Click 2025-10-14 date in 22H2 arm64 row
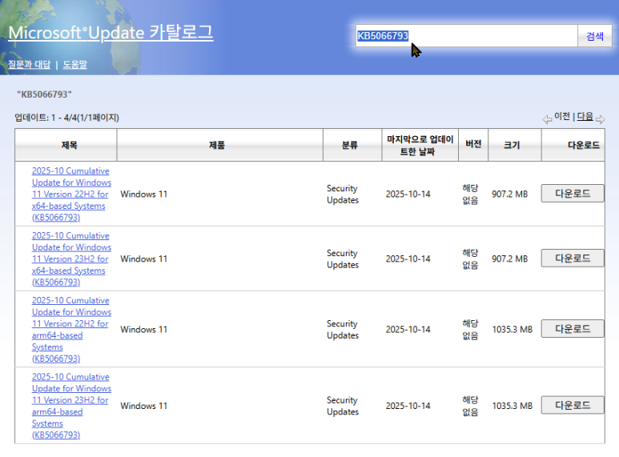 tap(408, 330)
